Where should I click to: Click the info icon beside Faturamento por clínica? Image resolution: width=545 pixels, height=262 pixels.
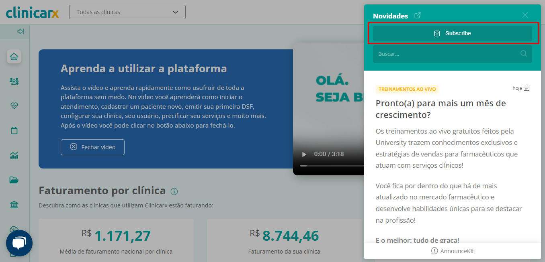(x=174, y=191)
